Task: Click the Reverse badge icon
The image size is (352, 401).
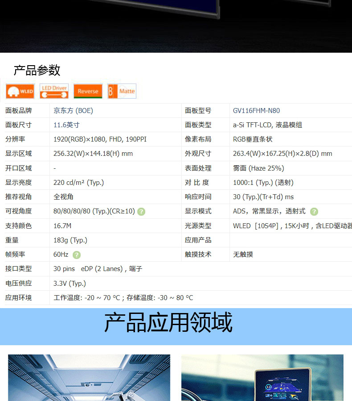Action: pos(88,91)
